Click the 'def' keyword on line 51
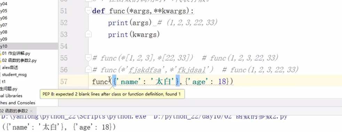342x132 pixels. pyautogui.click(x=98, y=11)
